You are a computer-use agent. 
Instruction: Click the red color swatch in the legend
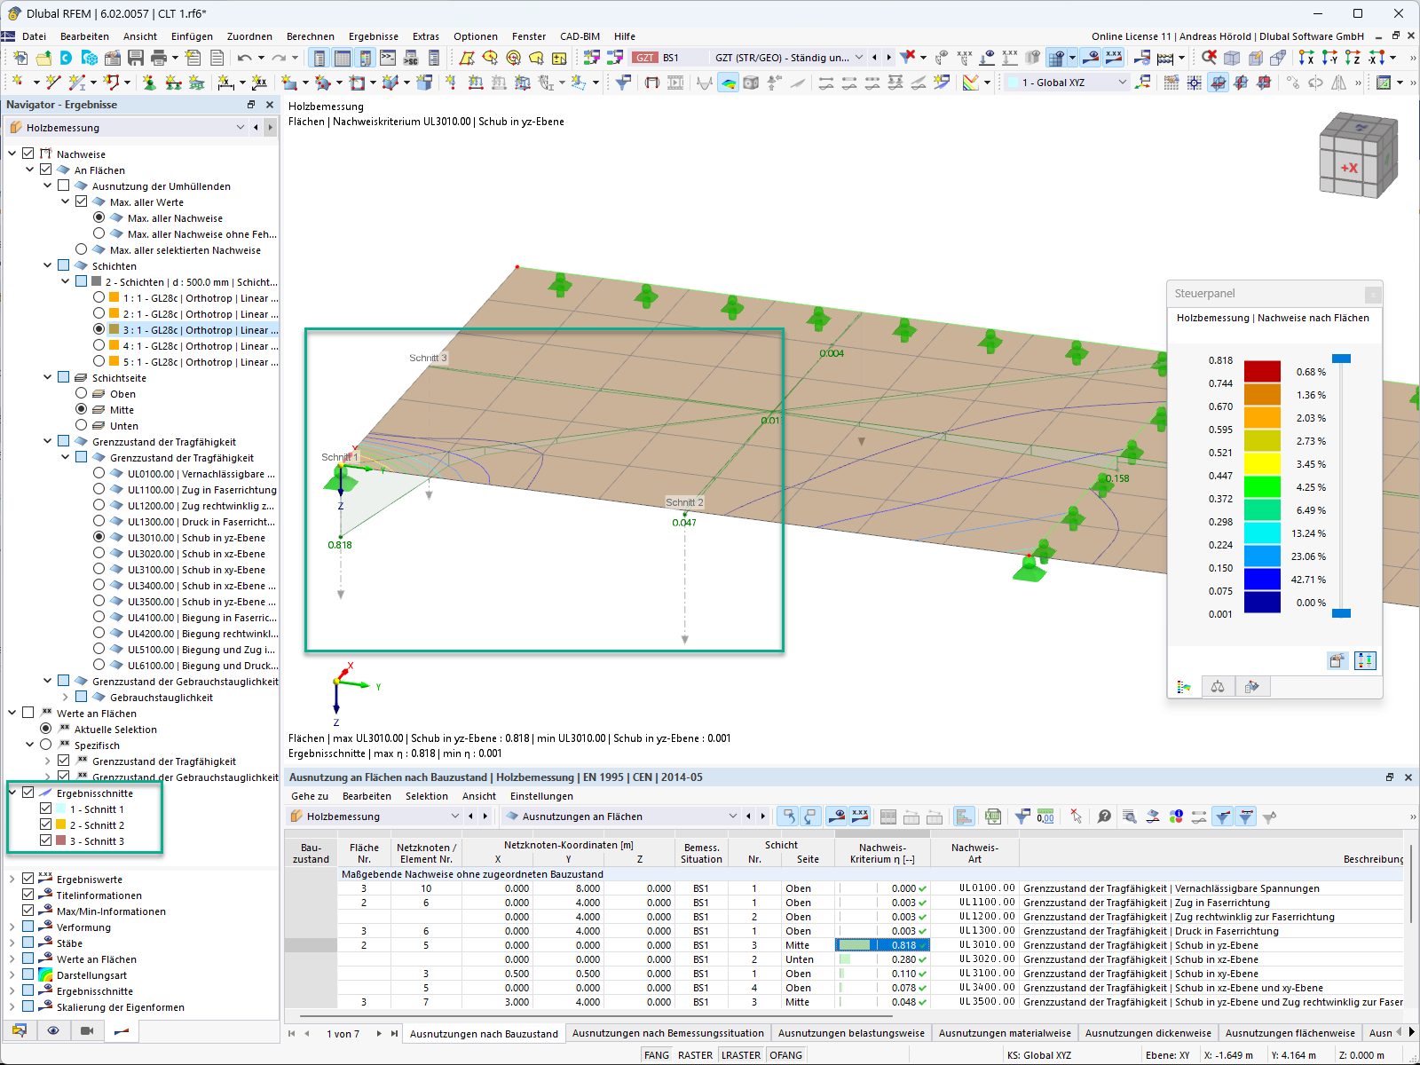click(1262, 371)
